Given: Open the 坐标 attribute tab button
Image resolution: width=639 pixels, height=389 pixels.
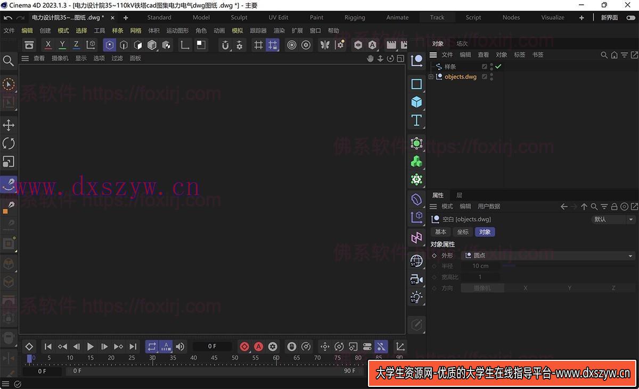Looking at the screenshot, I should (463, 232).
